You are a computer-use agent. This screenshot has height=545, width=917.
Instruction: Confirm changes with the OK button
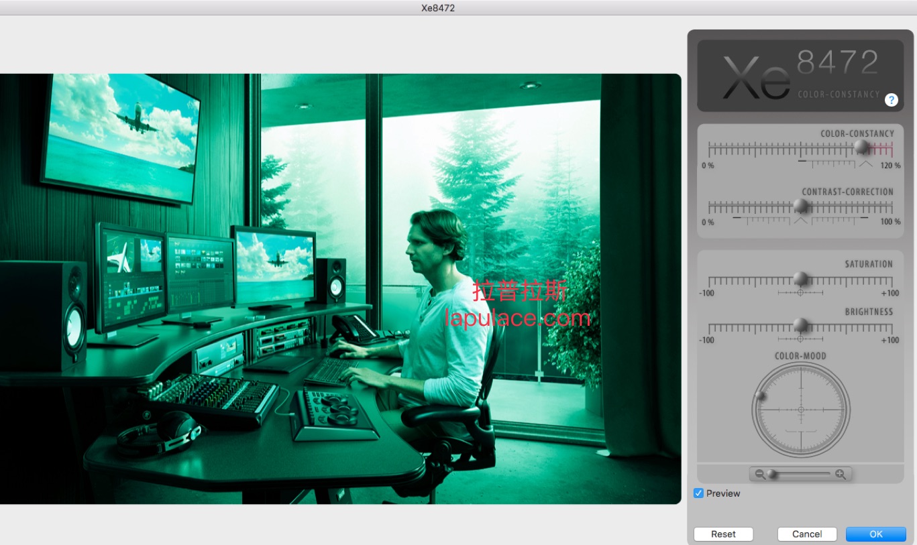point(875,534)
